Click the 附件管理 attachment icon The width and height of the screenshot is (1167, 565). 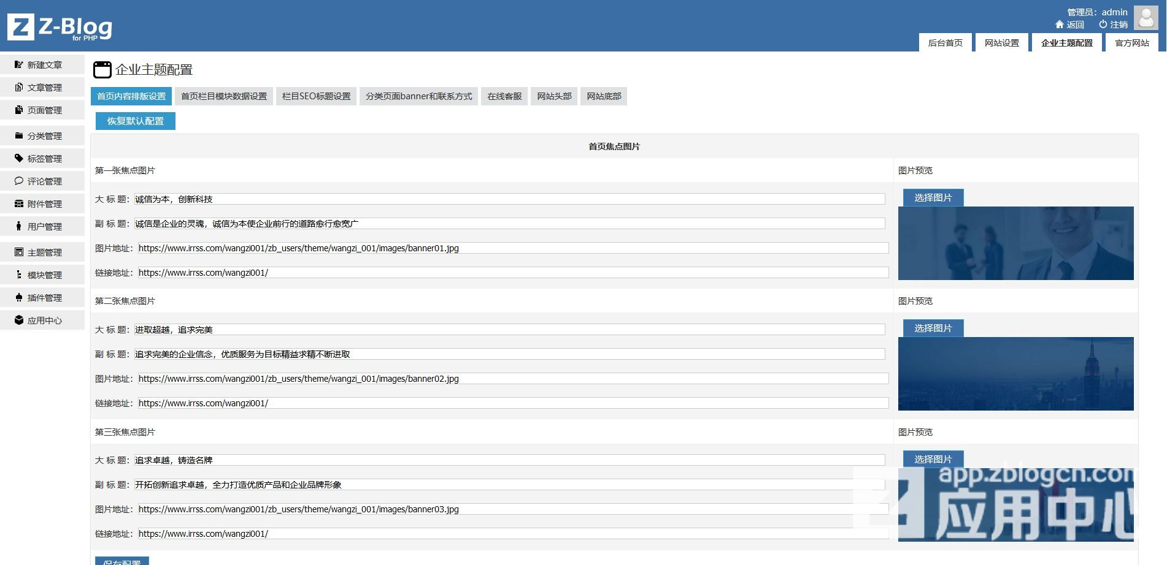click(19, 203)
